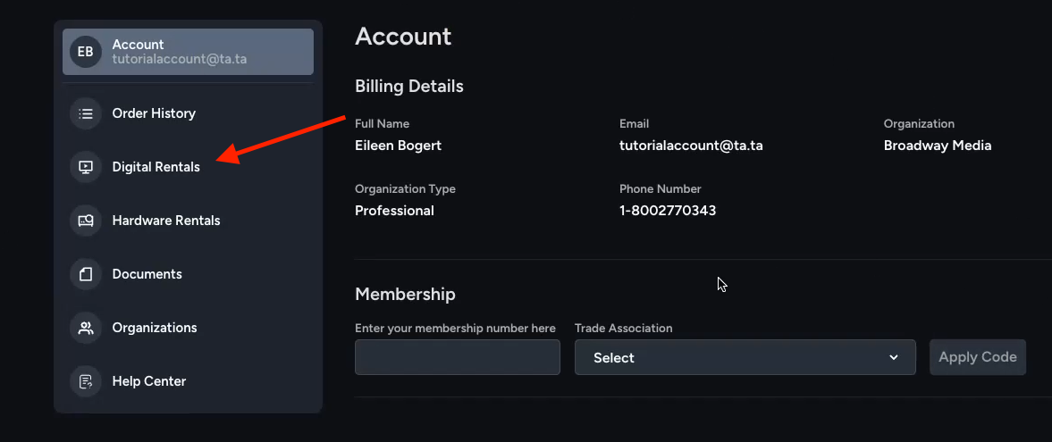
Task: Click the Order History list icon
Action: point(85,113)
